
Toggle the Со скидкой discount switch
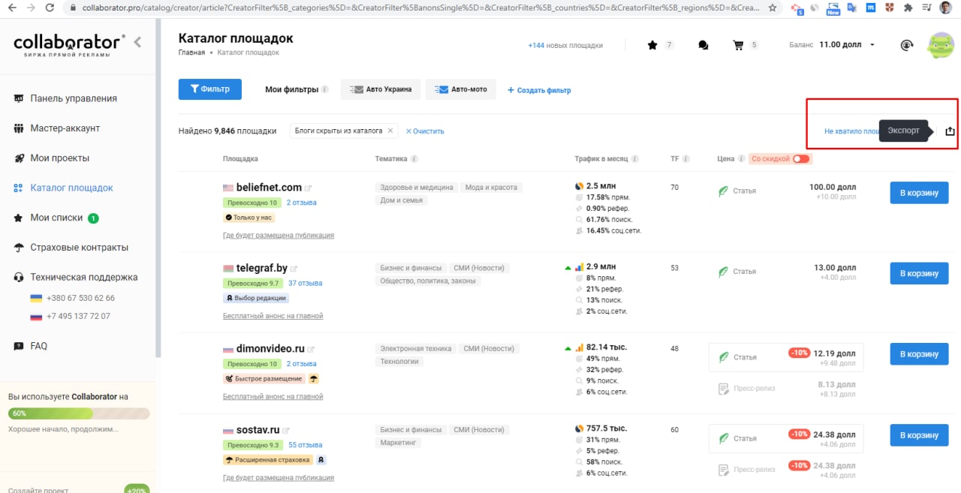point(801,159)
